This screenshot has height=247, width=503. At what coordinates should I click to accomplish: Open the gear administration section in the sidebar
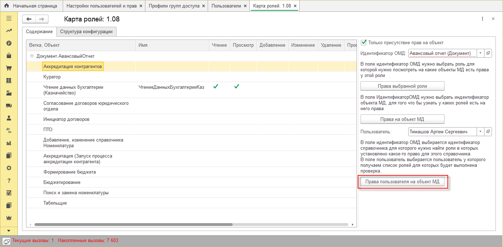pyautogui.click(x=9, y=168)
